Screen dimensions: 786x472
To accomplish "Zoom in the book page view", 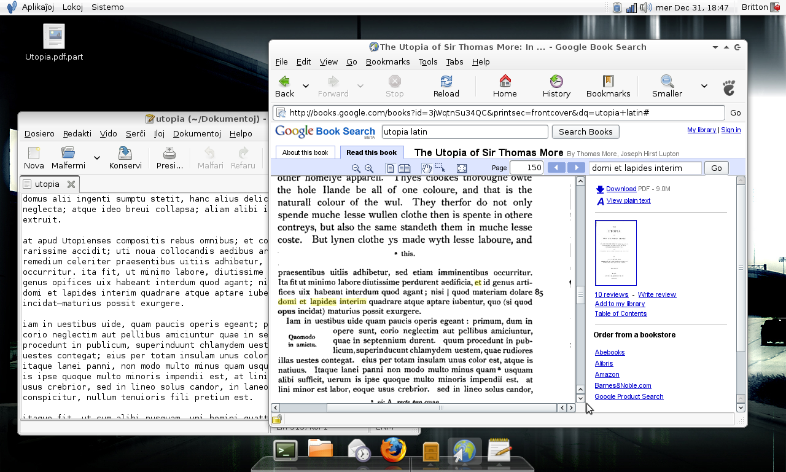I will click(369, 168).
